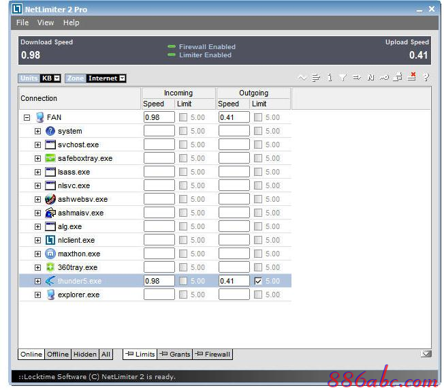This screenshot has height=390, width=444.
Task: Click thunder5.exe incoming speed field
Action: point(159,281)
